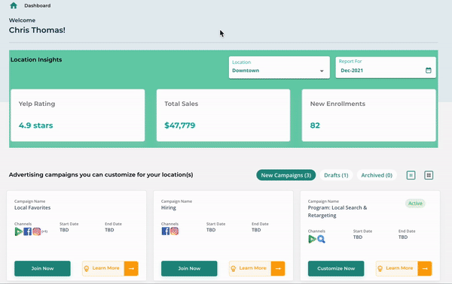
Task: Join Now on the Hiring campaign
Action: (x=189, y=268)
